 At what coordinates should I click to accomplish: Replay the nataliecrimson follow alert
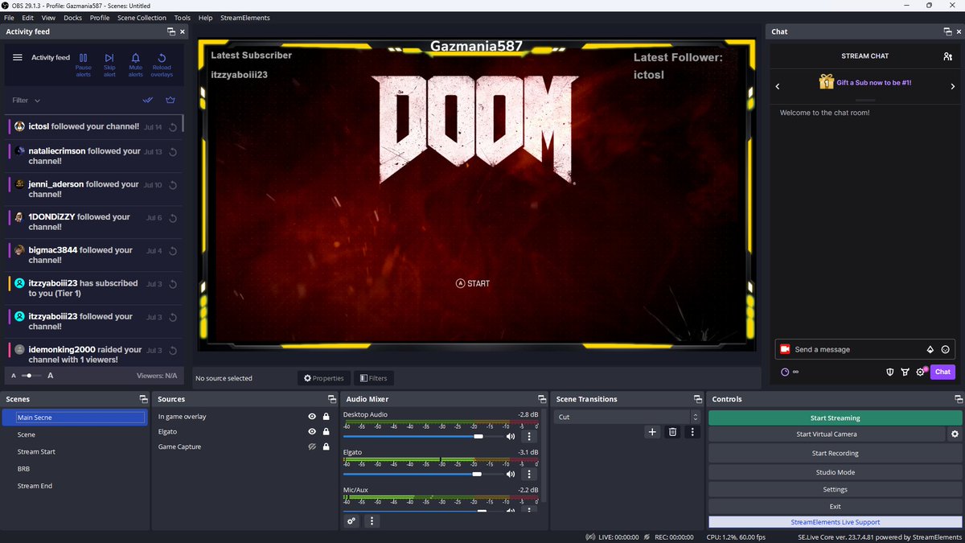pos(174,152)
